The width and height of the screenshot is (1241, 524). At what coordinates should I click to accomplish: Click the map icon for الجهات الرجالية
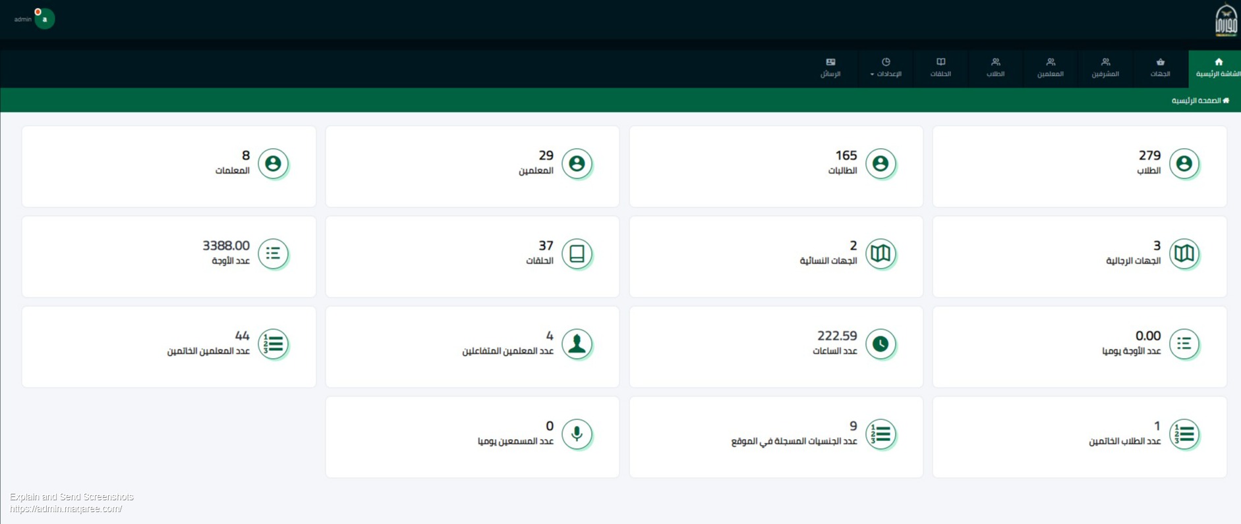[1184, 253]
